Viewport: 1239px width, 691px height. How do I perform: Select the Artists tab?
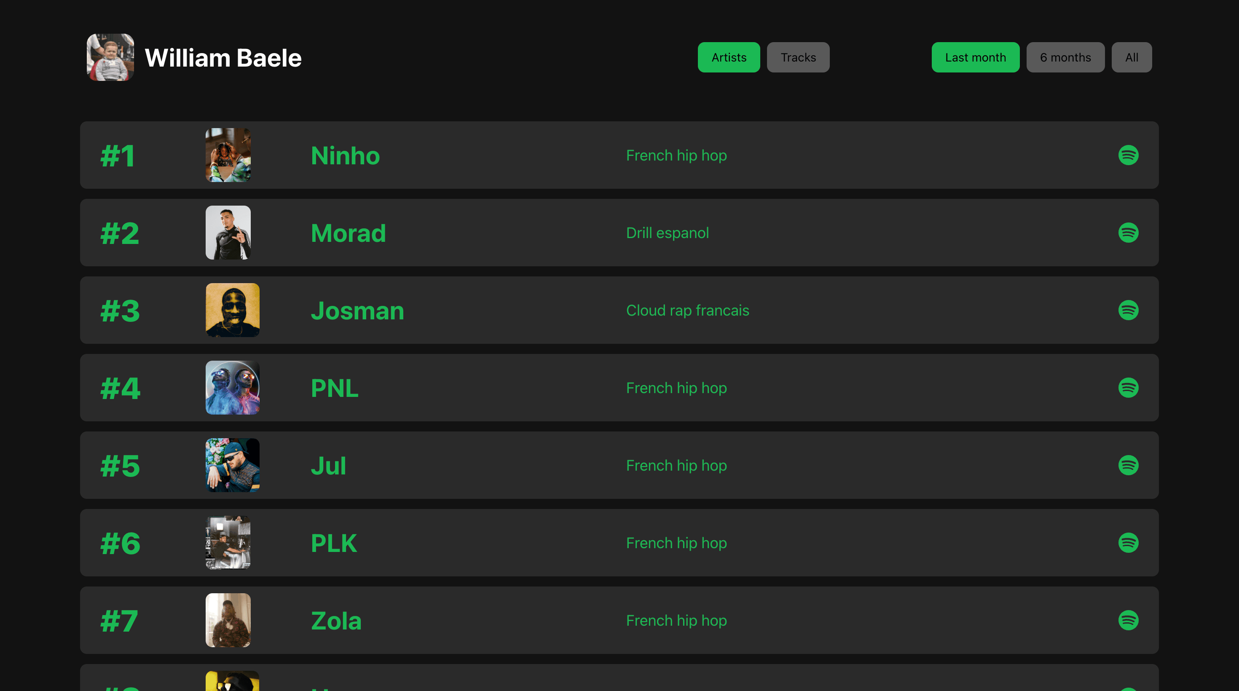[729, 57]
